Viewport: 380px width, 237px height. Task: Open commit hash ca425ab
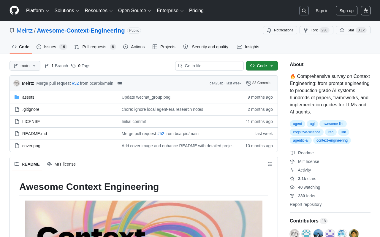pyautogui.click(x=216, y=83)
